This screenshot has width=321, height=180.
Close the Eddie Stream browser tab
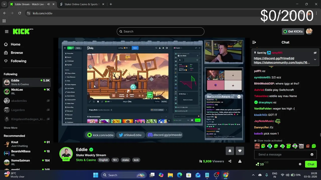(x=53, y=4)
